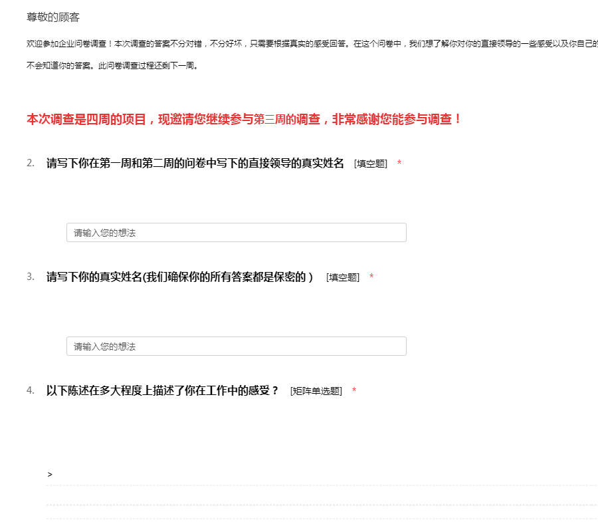Click the '>' arrow under question 4
The image size is (598, 532).
click(50, 475)
